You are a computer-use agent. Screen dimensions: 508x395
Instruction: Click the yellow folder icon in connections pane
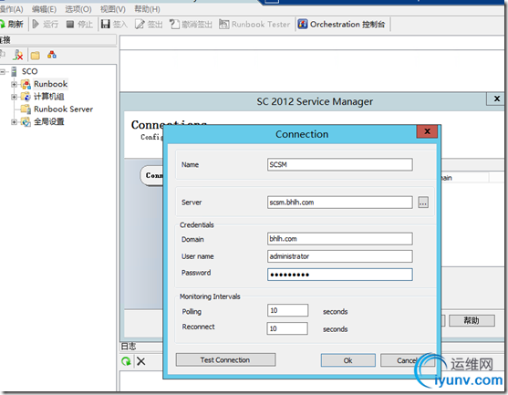coord(35,56)
